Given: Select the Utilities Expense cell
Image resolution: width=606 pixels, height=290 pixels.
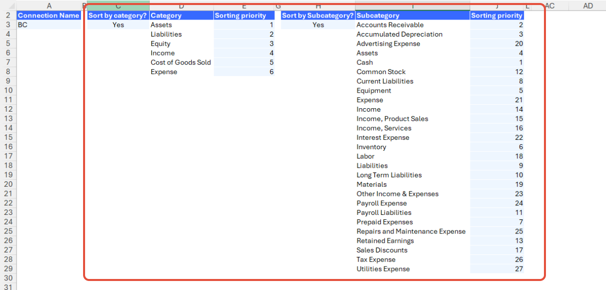Looking at the screenshot, I should tap(412, 269).
